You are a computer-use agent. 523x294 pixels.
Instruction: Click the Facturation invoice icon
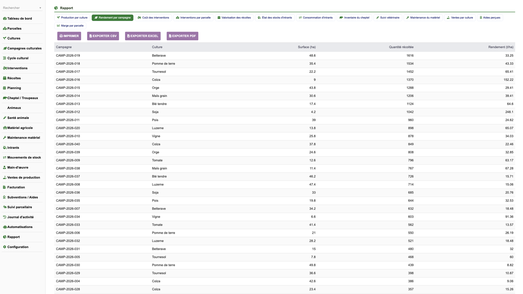(x=5, y=187)
